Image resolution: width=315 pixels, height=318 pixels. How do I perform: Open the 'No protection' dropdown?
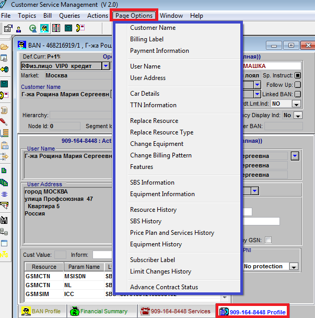coord(294,266)
